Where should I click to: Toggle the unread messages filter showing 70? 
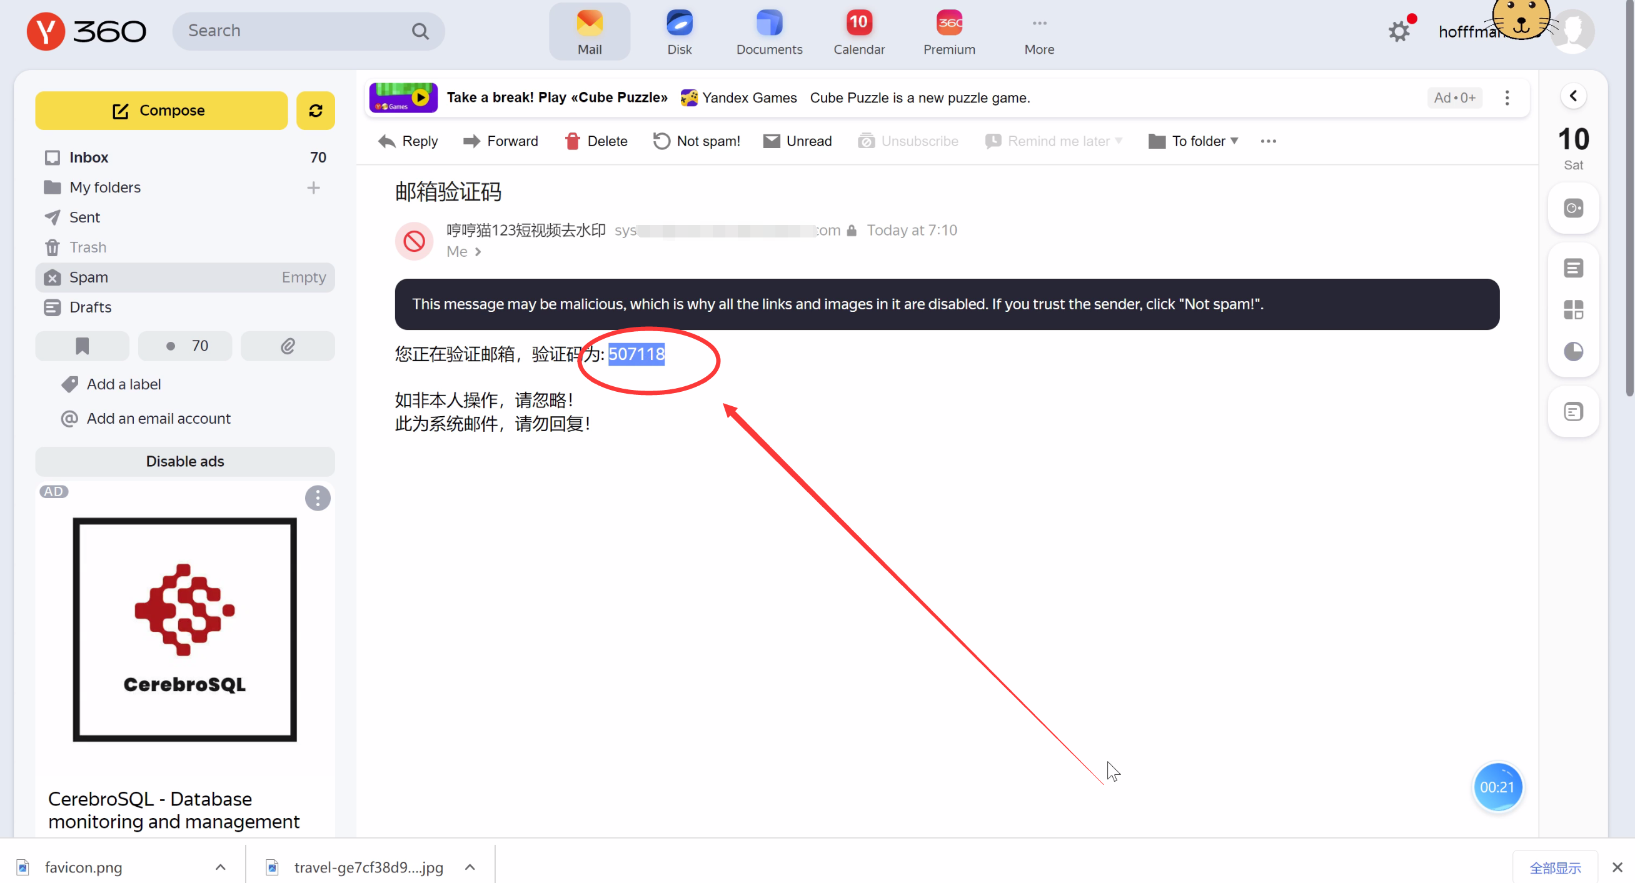(x=185, y=346)
